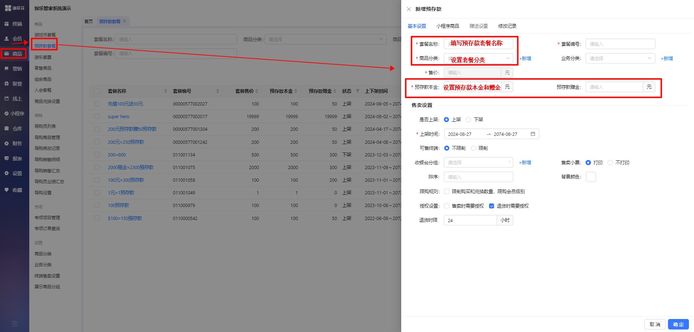The image size is (694, 332).
Task: Select the 下架 radio button
Action: pyautogui.click(x=468, y=120)
